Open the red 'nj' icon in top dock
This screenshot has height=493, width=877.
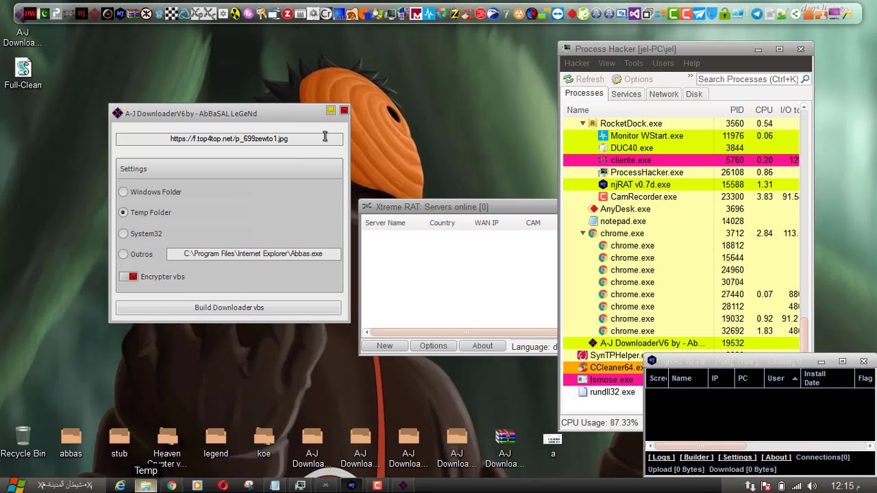pos(82,14)
